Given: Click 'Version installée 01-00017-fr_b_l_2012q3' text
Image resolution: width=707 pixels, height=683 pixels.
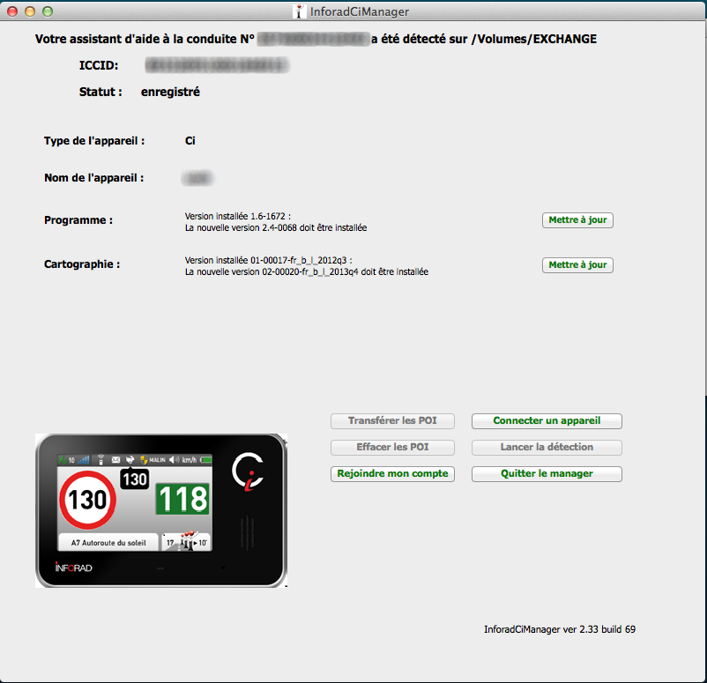Looking at the screenshot, I should (268, 261).
